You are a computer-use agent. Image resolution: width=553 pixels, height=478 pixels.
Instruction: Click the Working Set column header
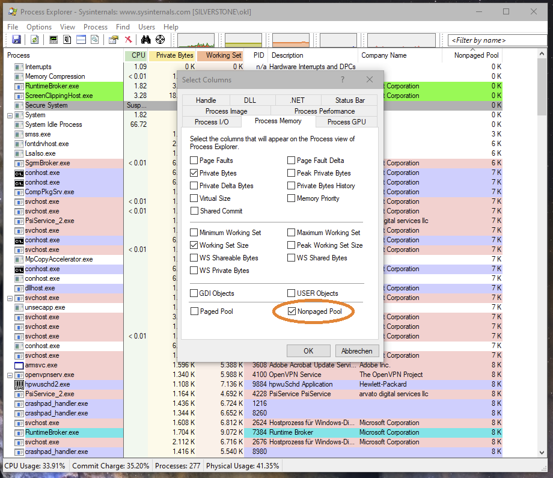point(221,55)
